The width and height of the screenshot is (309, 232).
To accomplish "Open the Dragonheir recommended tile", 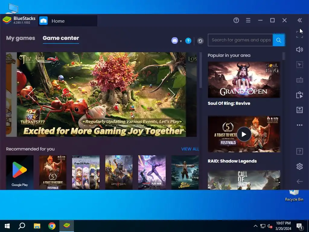I will point(119,172).
